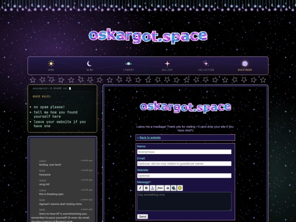The image size is (296, 222).
Task: Select the 'this is freaking epic' chat message
Action: pos(52,194)
